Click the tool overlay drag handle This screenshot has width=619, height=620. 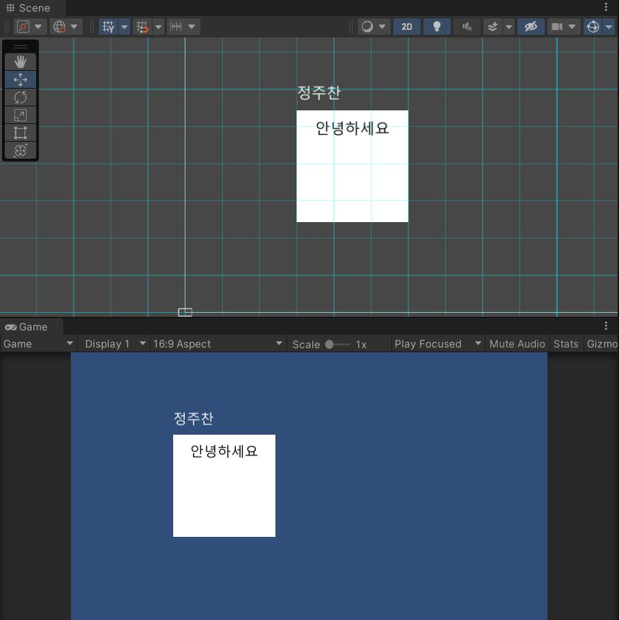pyautogui.click(x=20, y=46)
